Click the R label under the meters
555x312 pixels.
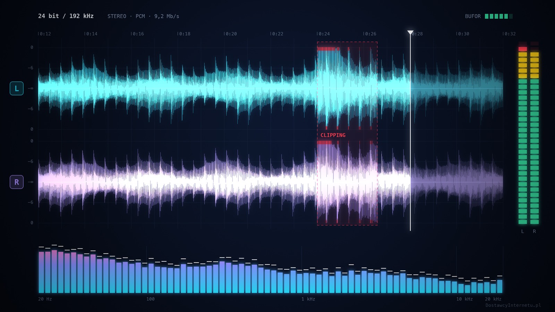click(x=535, y=231)
